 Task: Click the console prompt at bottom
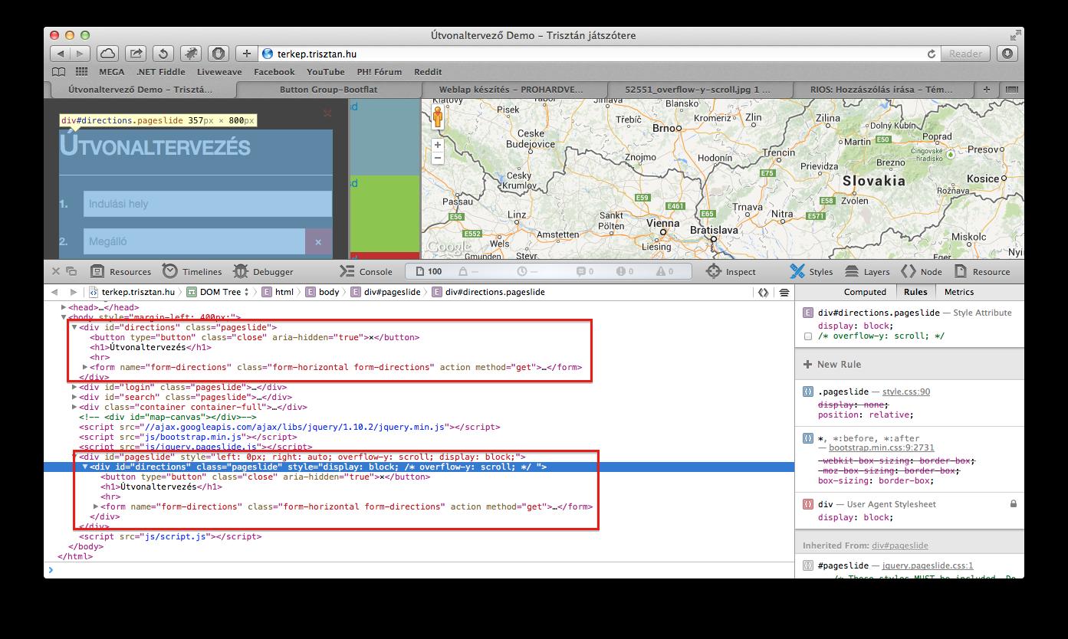click(419, 570)
